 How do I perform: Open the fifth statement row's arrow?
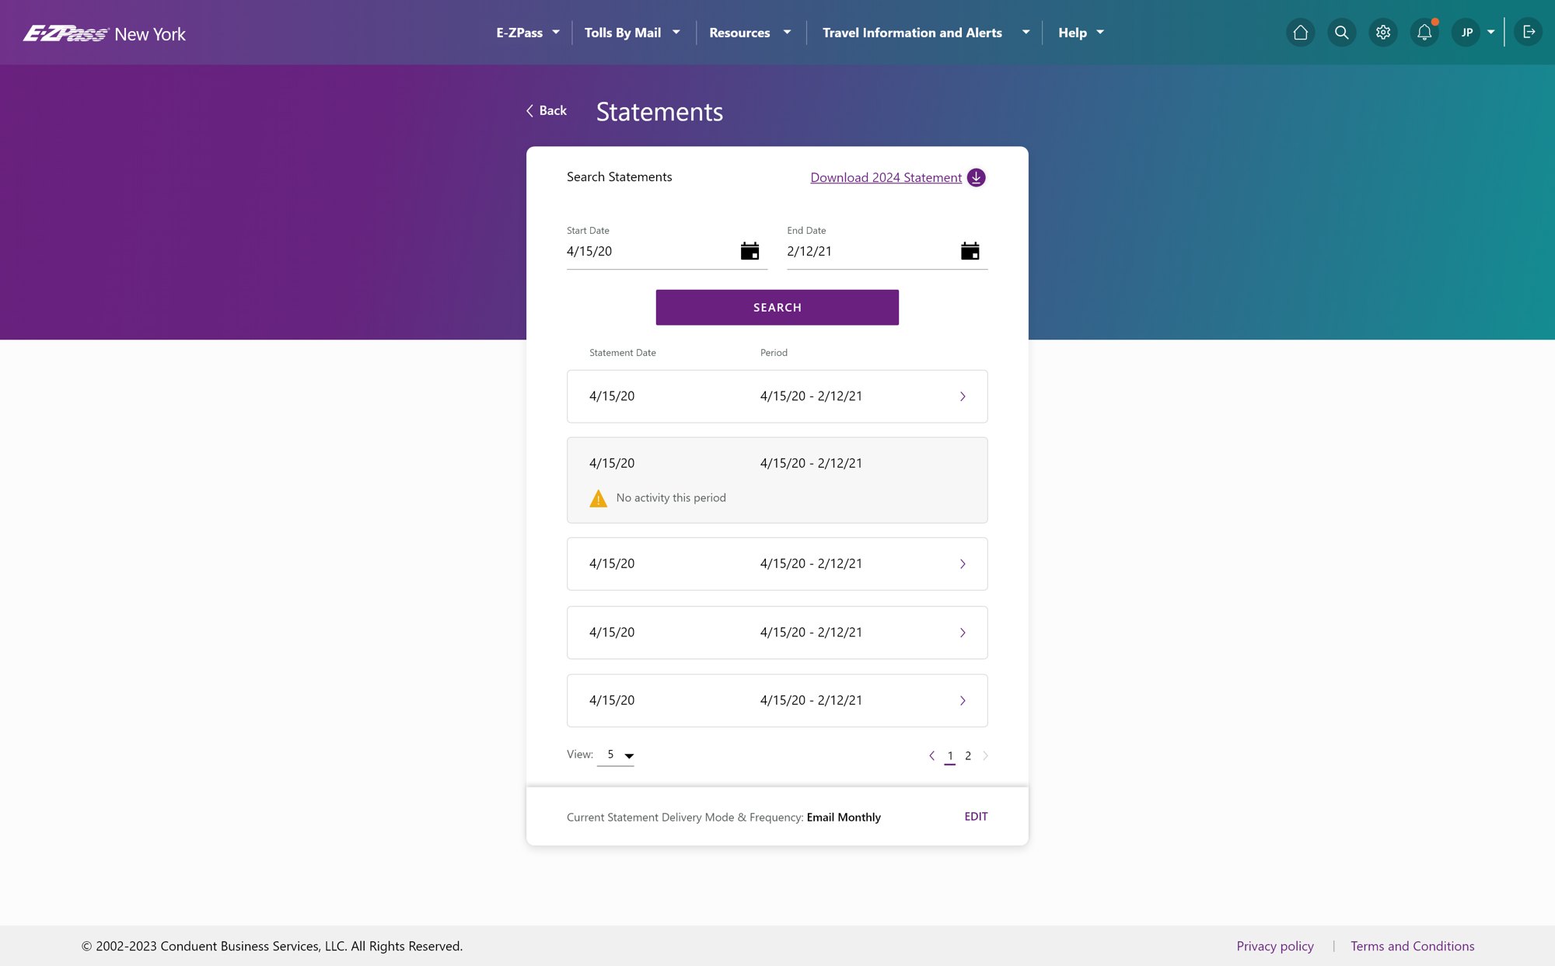(963, 701)
